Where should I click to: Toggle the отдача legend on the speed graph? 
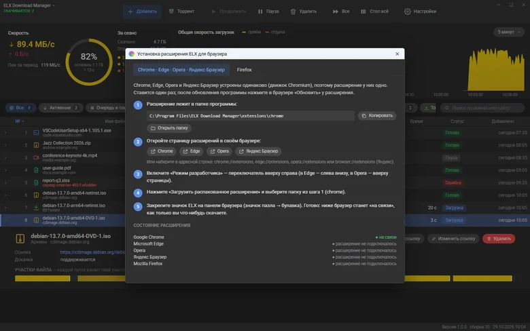pos(275,32)
